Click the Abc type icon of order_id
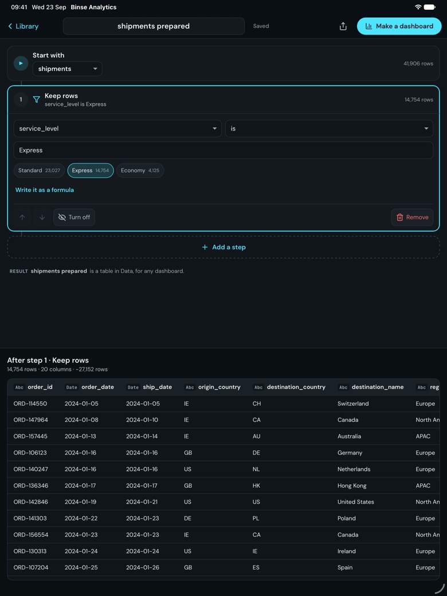This screenshot has width=447, height=596. [x=19, y=387]
